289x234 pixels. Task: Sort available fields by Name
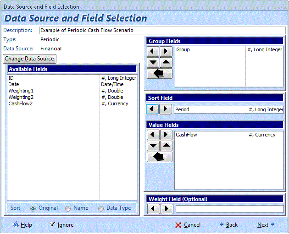(68, 209)
